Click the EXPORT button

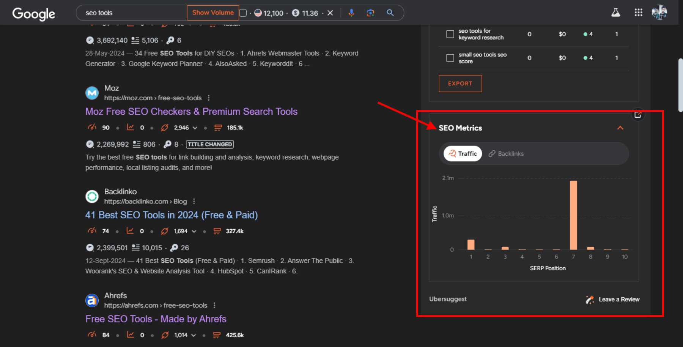pyautogui.click(x=460, y=84)
